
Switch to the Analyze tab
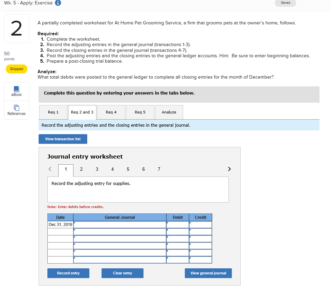click(169, 112)
